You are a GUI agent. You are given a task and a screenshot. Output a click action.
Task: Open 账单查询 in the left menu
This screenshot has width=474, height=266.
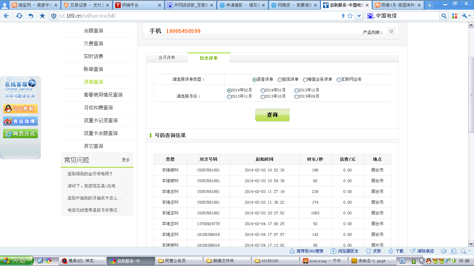(x=93, y=69)
